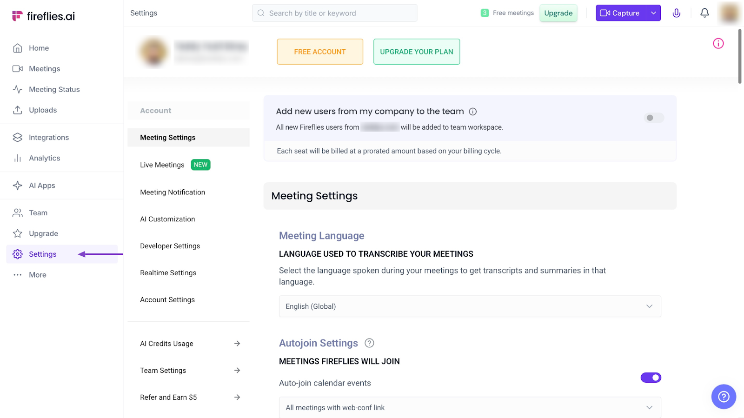This screenshot has width=744, height=418.
Task: Select Meeting Settings tab
Action: (188, 138)
